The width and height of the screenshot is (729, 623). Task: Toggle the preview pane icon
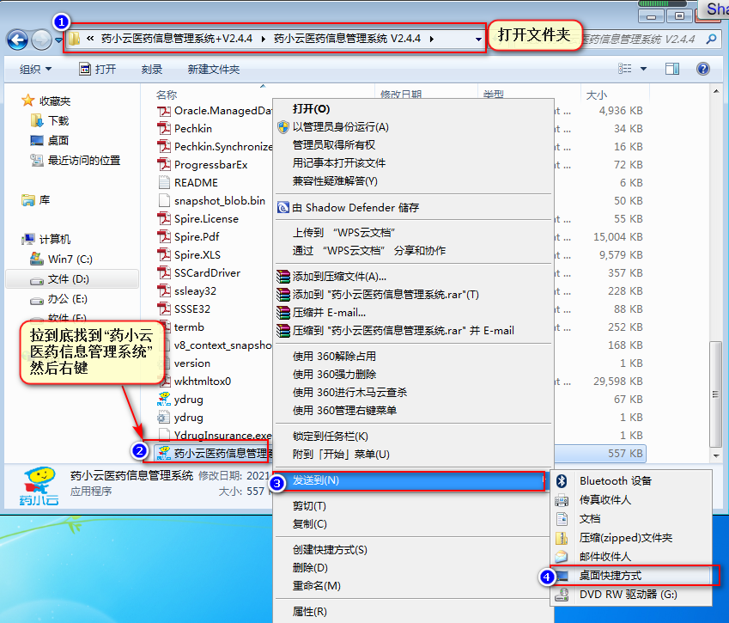(x=671, y=70)
